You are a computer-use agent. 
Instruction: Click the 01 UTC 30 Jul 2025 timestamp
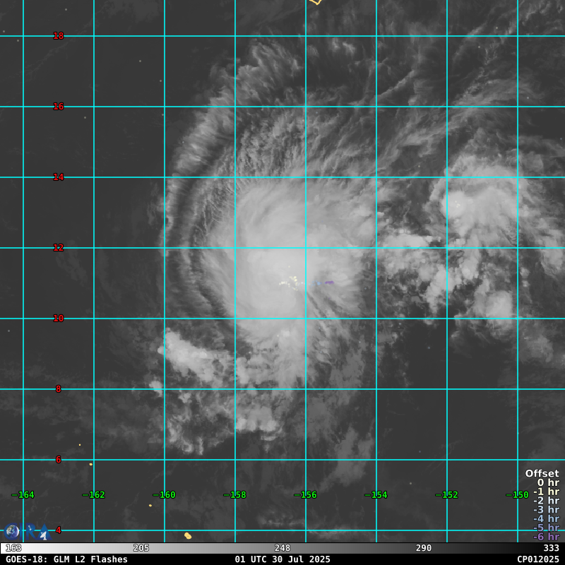pyautogui.click(x=282, y=559)
